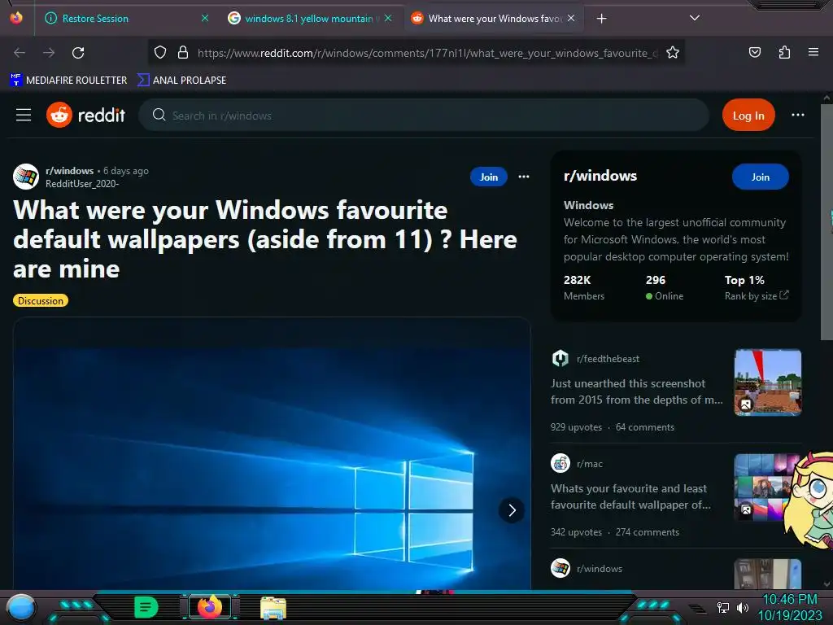833x625 pixels.
Task: Click the reddit logo
Action: [x=85, y=115]
